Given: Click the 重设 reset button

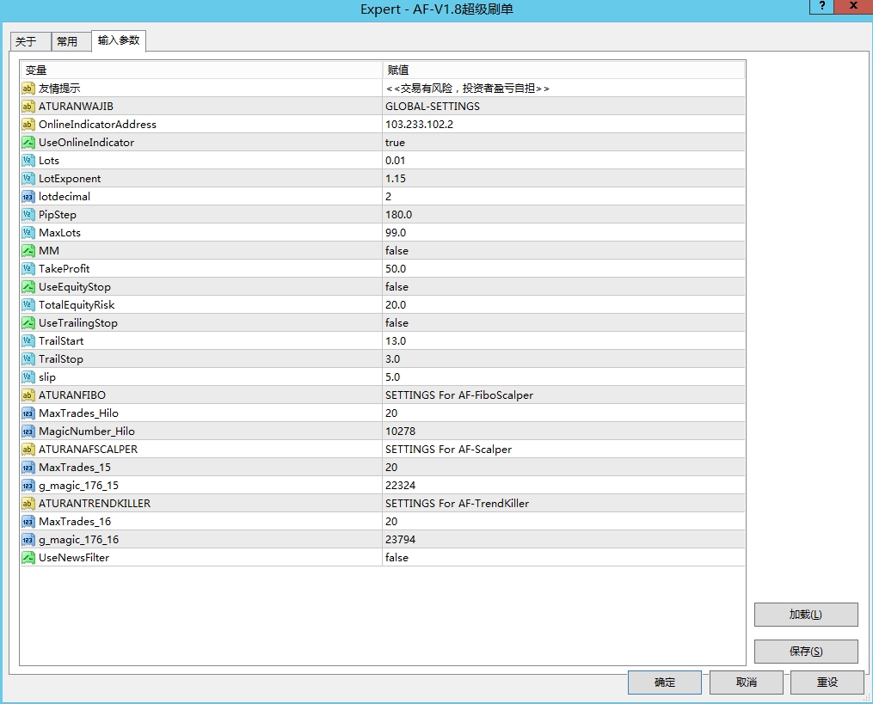Looking at the screenshot, I should coord(827,683).
